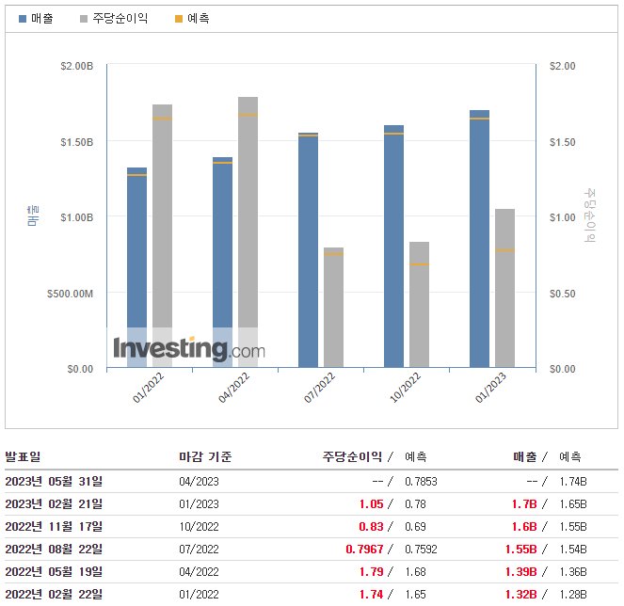The width and height of the screenshot is (624, 606).
Task: Toggle the 주당순이익 legend label
Action: (x=120, y=18)
